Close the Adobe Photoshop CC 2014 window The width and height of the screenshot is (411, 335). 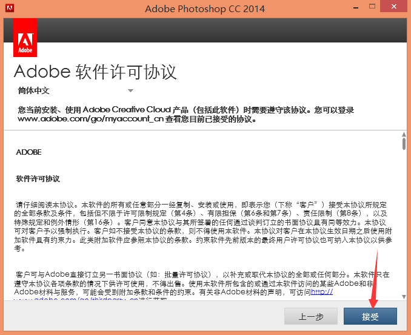coord(393,6)
